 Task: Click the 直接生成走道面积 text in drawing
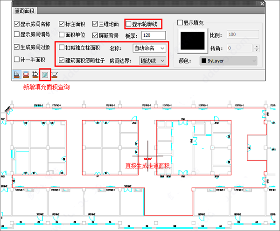(147, 166)
